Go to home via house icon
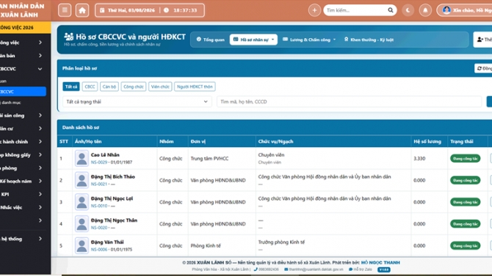This screenshot has height=276, width=492. pos(82,10)
